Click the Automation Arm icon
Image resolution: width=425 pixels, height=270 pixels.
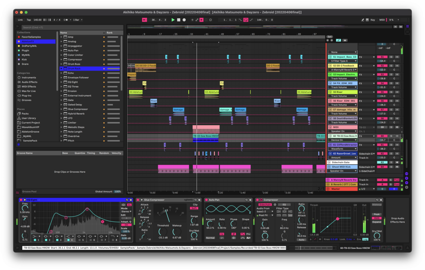(x=197, y=20)
